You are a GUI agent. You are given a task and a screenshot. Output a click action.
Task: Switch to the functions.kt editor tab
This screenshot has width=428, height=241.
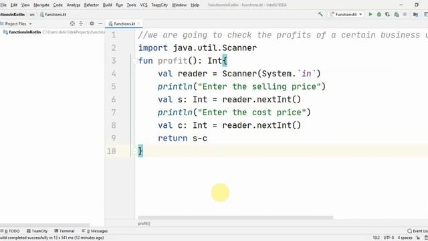pos(124,24)
